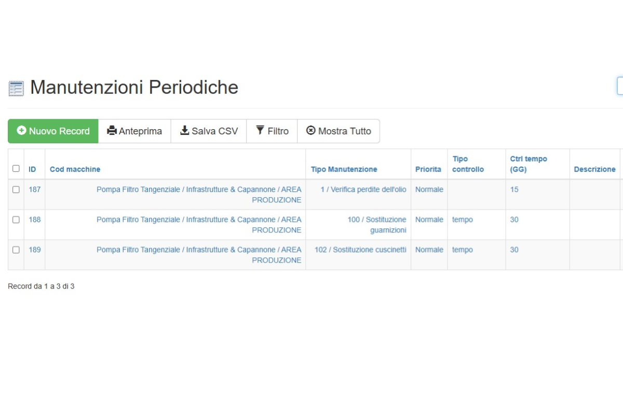Click the plus icon on Nuovo Record

pos(21,131)
